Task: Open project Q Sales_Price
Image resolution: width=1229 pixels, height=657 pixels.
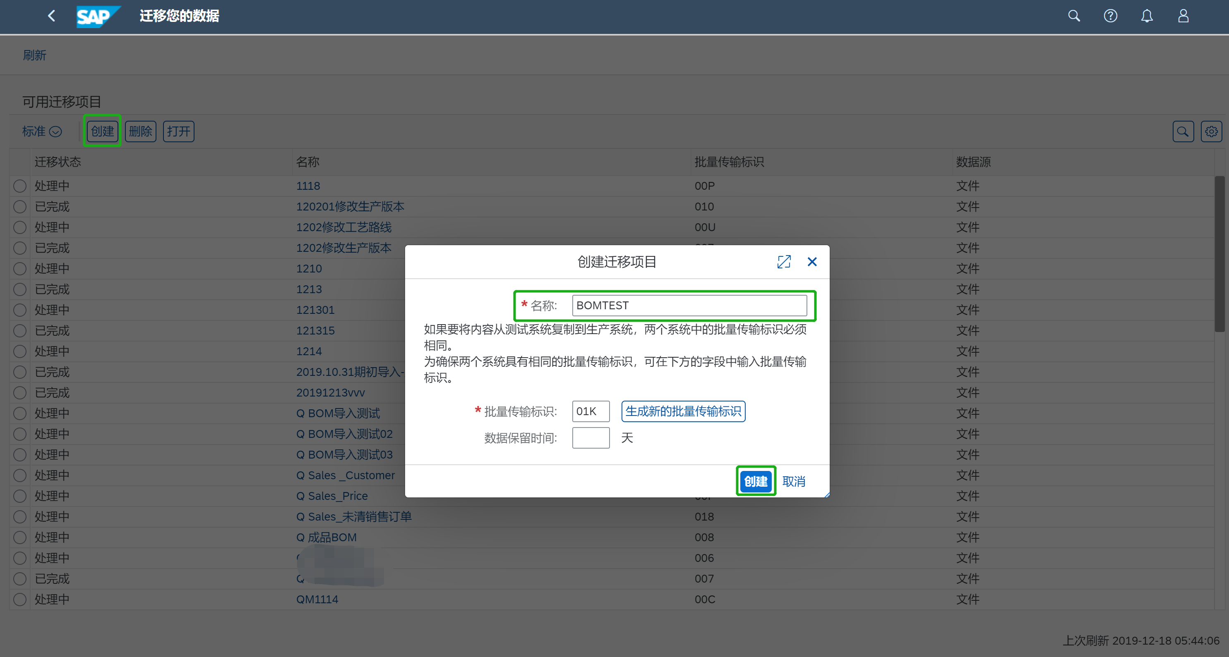Action: click(331, 496)
